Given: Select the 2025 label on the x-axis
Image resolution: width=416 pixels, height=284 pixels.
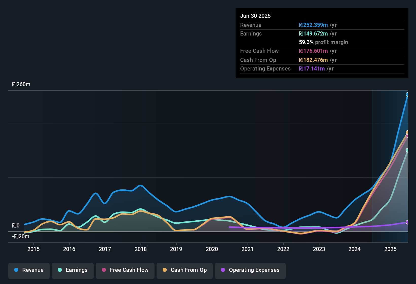Looking at the screenshot, I should [390, 249].
